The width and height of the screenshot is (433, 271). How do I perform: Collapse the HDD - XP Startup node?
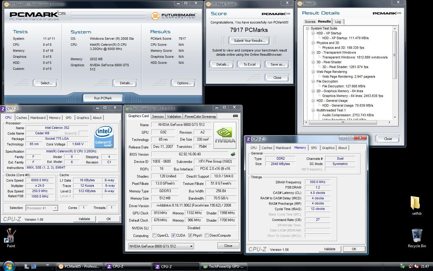pyautogui.click(x=313, y=33)
